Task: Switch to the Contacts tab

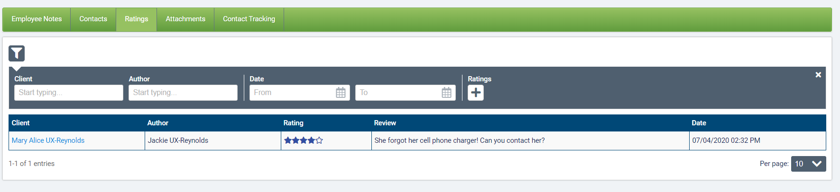Action: click(x=93, y=19)
